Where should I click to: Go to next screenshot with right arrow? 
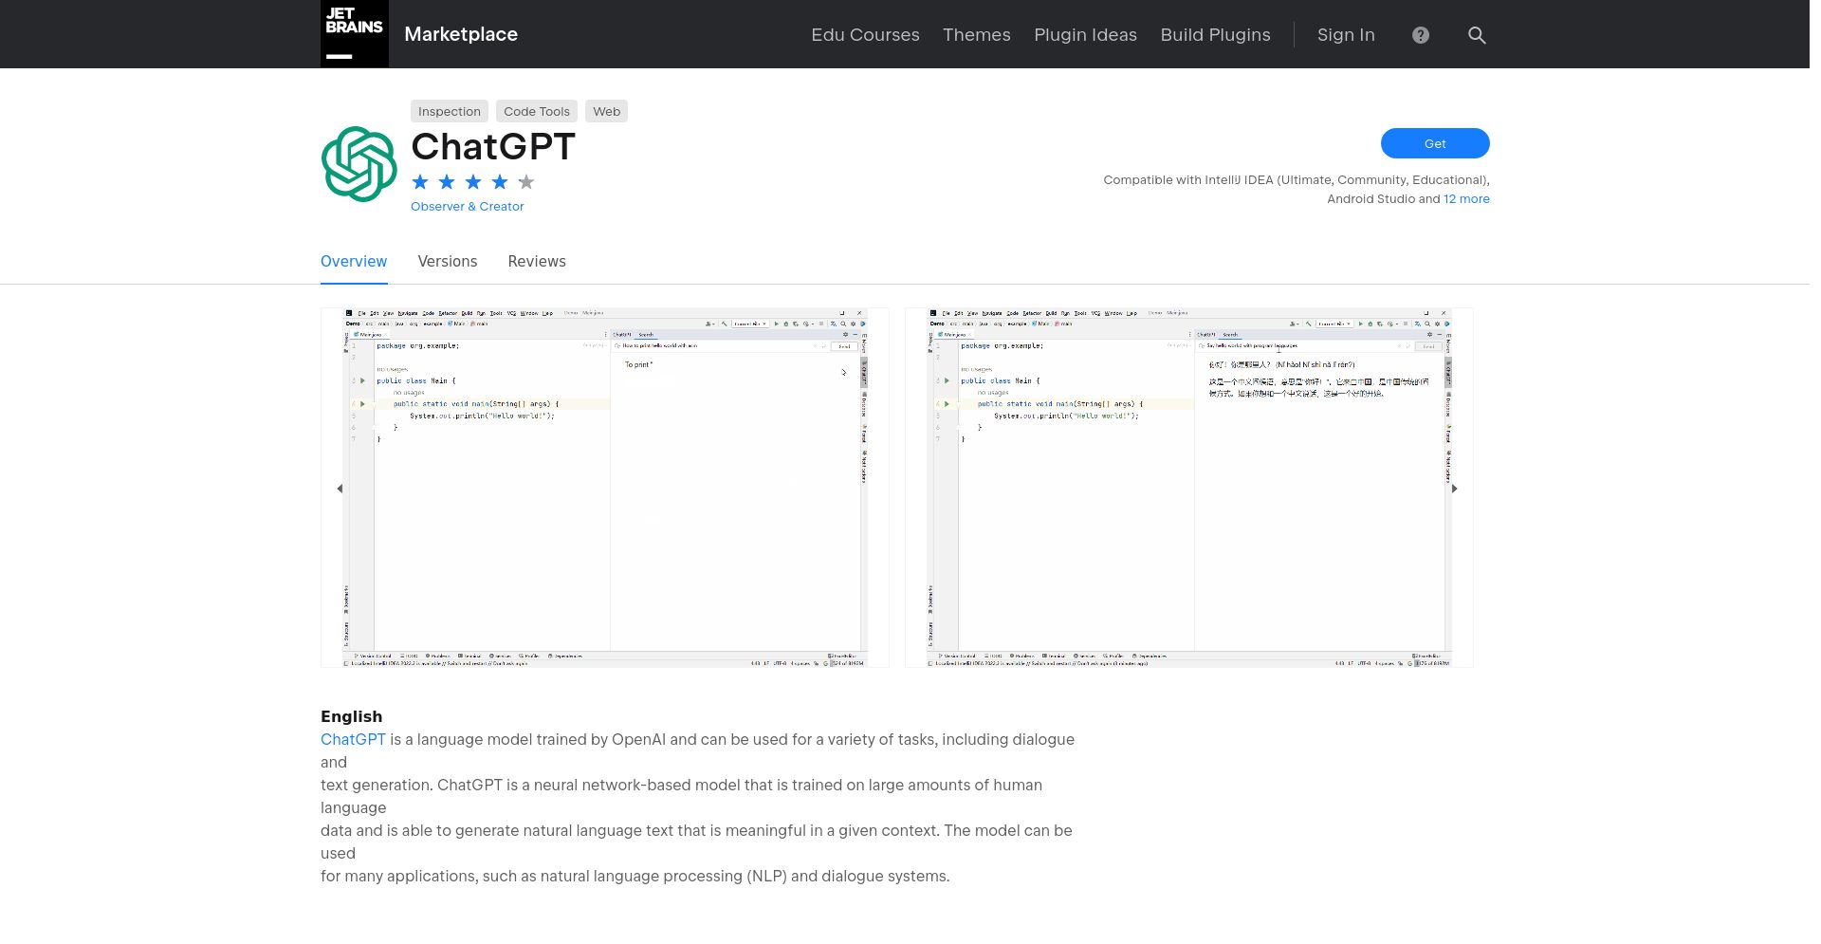coord(1455,489)
